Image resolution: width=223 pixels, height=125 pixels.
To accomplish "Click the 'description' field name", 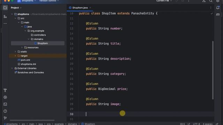I will [120, 59].
